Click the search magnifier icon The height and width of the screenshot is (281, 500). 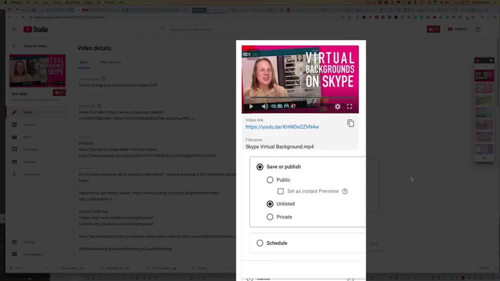(x=162, y=29)
